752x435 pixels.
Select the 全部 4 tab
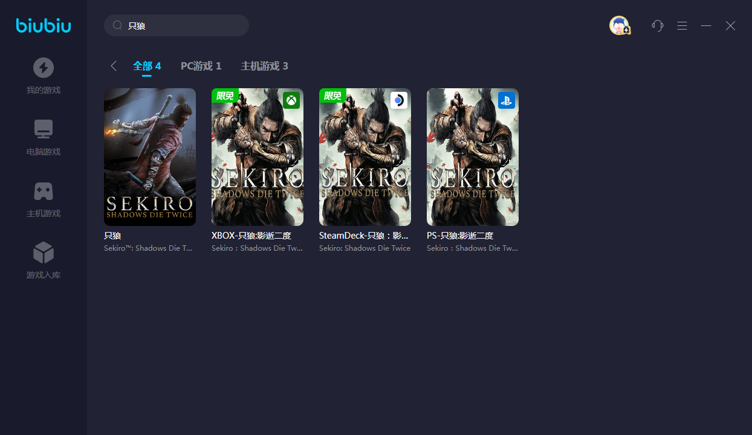pyautogui.click(x=147, y=66)
